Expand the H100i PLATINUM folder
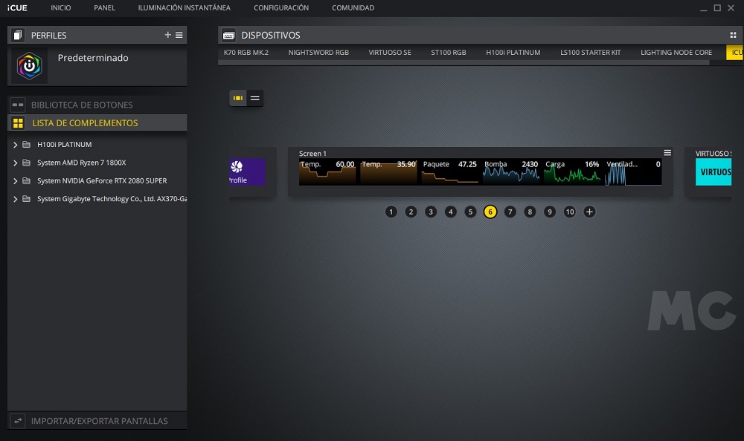The height and width of the screenshot is (441, 744). [x=16, y=145]
